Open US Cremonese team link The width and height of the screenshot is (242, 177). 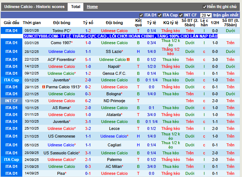click(61, 136)
